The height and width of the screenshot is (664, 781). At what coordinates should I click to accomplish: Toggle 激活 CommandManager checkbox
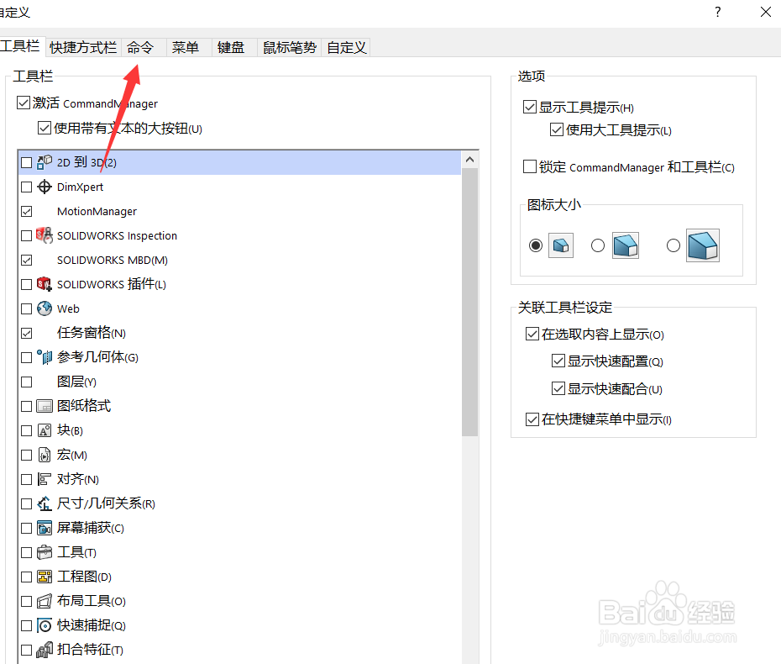(23, 103)
